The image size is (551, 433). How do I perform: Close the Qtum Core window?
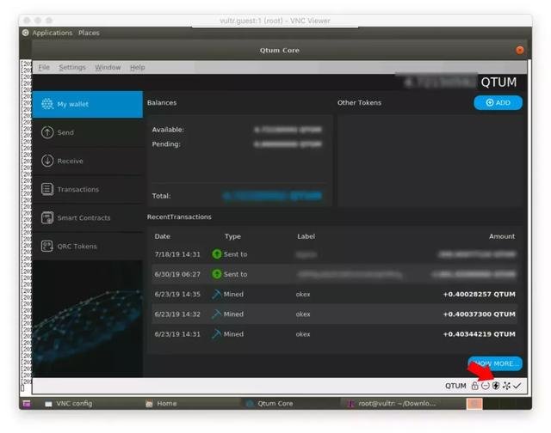pos(520,50)
